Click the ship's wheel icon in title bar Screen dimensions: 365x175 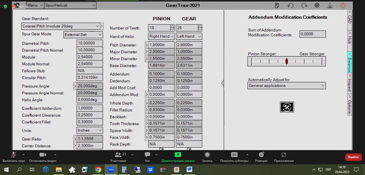(x=317, y=6)
